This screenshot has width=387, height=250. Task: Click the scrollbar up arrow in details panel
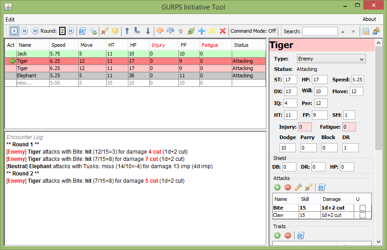tap(379, 43)
